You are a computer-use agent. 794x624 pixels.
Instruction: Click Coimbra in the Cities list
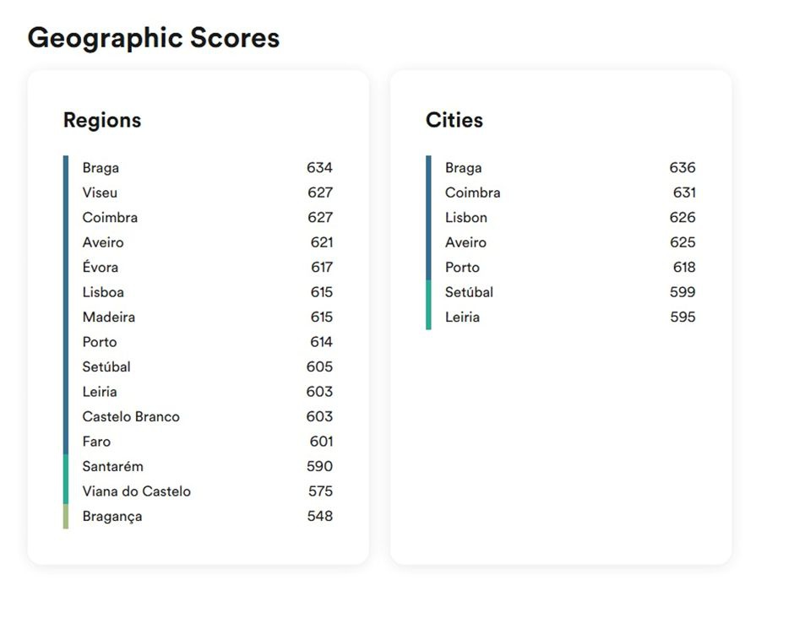[x=472, y=193]
